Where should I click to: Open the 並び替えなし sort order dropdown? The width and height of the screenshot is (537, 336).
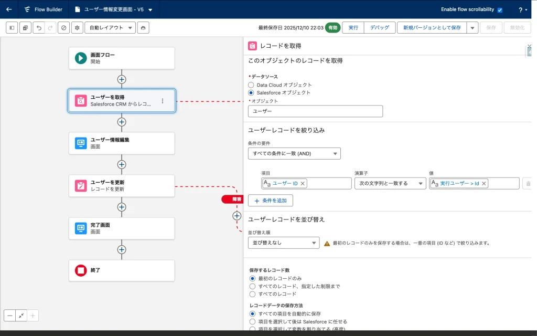coord(284,243)
